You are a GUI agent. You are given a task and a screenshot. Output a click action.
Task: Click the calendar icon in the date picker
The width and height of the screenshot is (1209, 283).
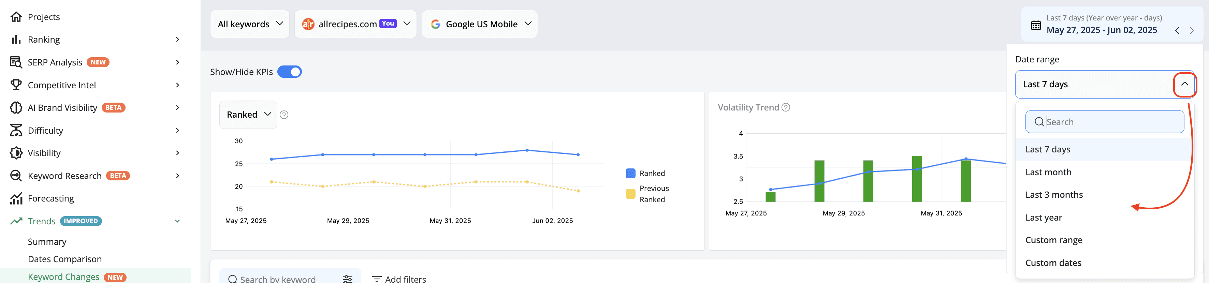coord(1035,25)
